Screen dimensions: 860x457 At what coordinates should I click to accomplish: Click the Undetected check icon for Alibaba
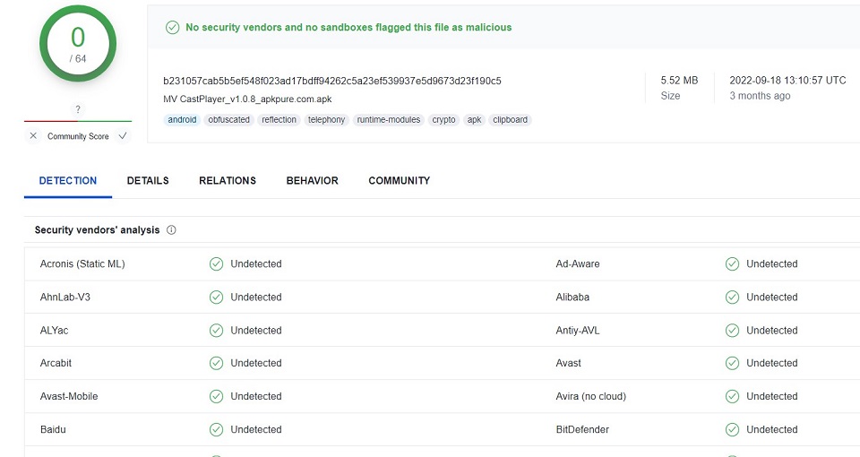coord(732,297)
